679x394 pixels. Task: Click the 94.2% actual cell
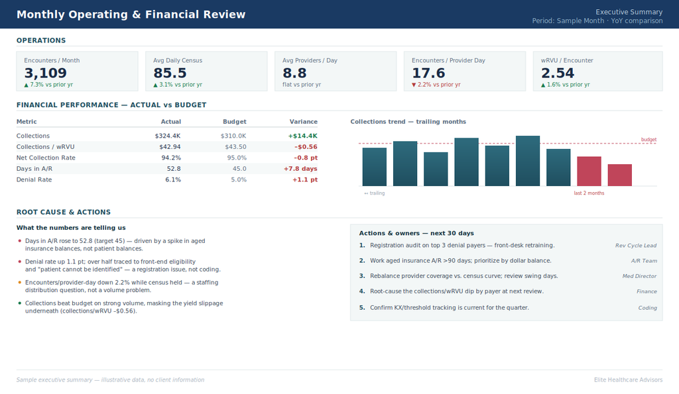tap(171, 158)
